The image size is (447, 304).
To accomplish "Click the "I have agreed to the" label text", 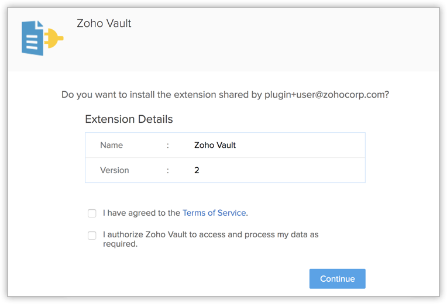I will tap(141, 213).
